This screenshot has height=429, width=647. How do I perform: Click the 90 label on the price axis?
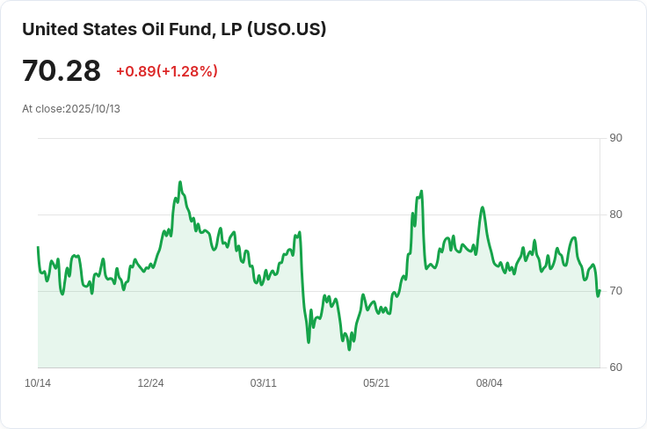[615, 138]
